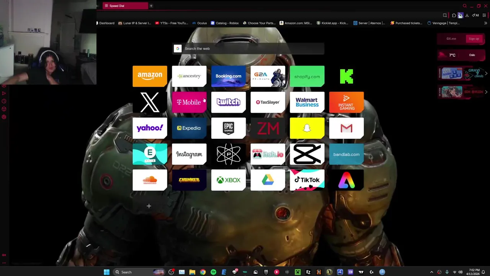Open the Snapchat speed dial tile
490x276 pixels.
coord(307,128)
